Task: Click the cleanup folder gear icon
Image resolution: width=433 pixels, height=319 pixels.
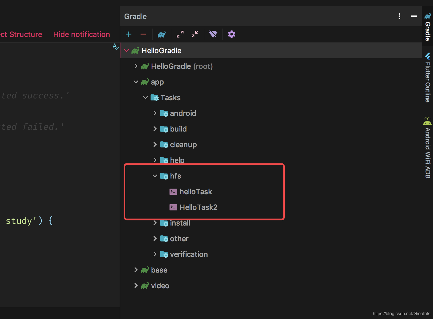Action: [x=164, y=145]
